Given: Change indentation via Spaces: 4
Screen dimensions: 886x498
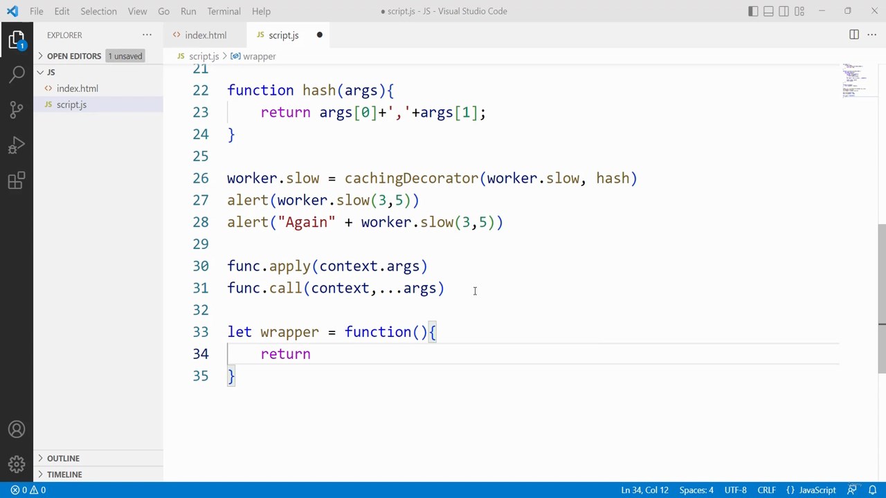Looking at the screenshot, I should click(696, 490).
